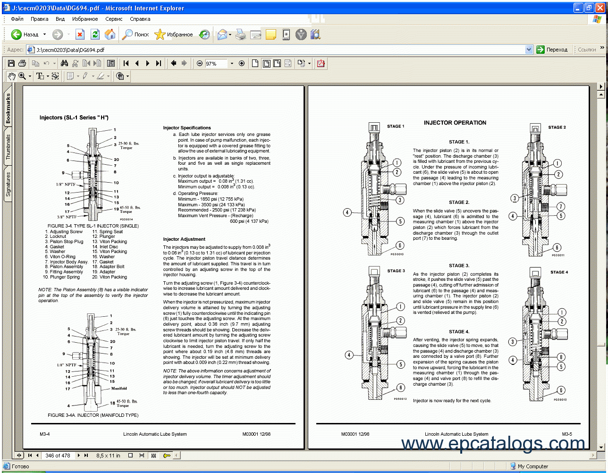Toggle the navigation pane icon
This screenshot has width=608, height=473.
coord(111,63)
